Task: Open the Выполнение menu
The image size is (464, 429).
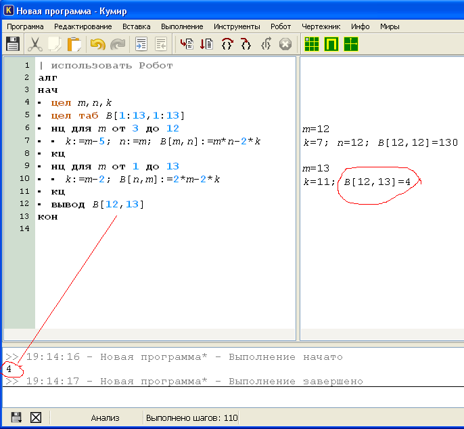Action: 181,26
